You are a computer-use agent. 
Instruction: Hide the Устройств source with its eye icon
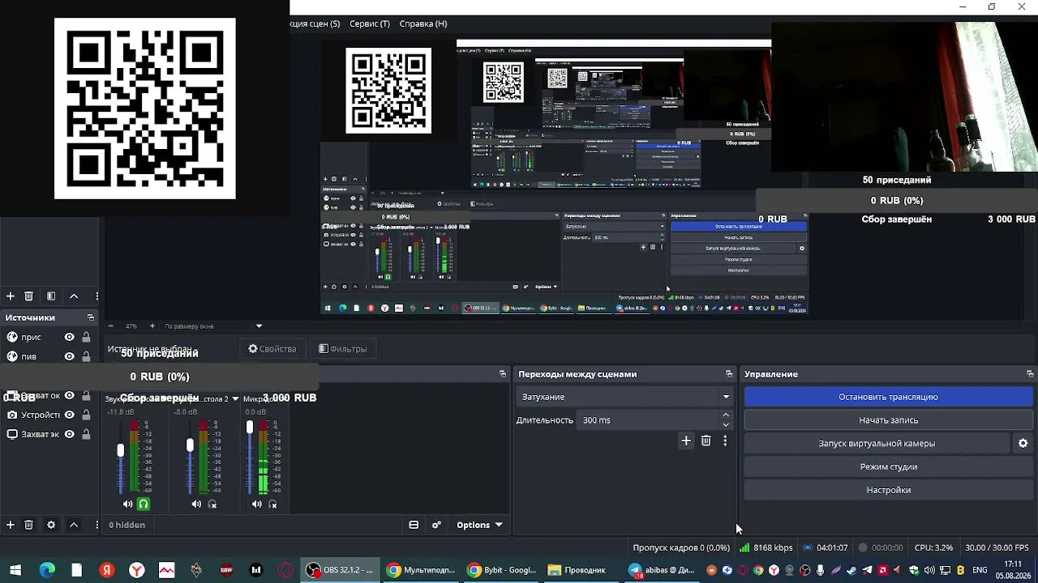[x=70, y=415]
